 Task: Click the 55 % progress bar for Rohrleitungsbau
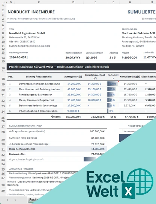click(111, 95)
